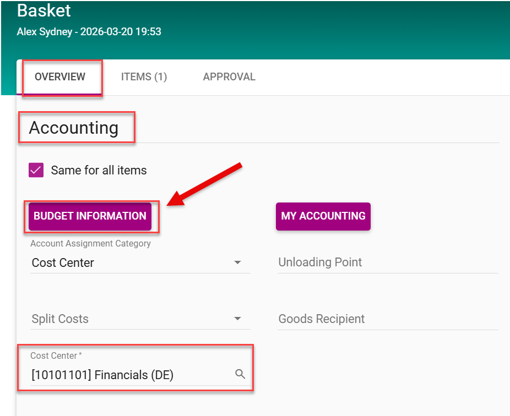The height and width of the screenshot is (416, 510).
Task: Click the "Same for all items" label text
Action: [99, 171]
